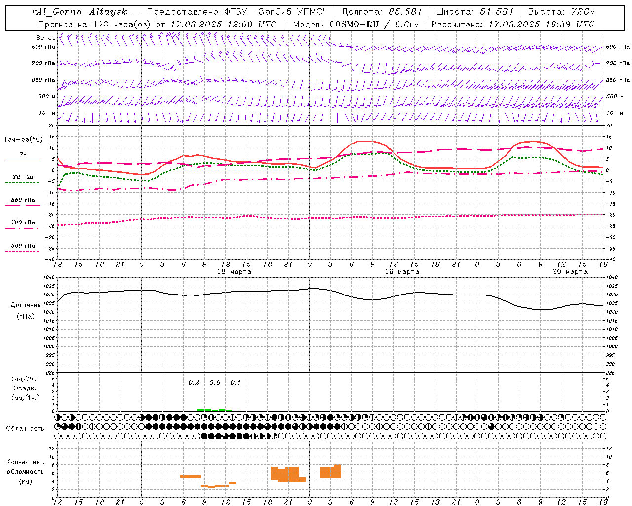Click the forecast text Прогноз на 120 часа(ов)
The height and width of the screenshot is (506, 632).
[95, 24]
